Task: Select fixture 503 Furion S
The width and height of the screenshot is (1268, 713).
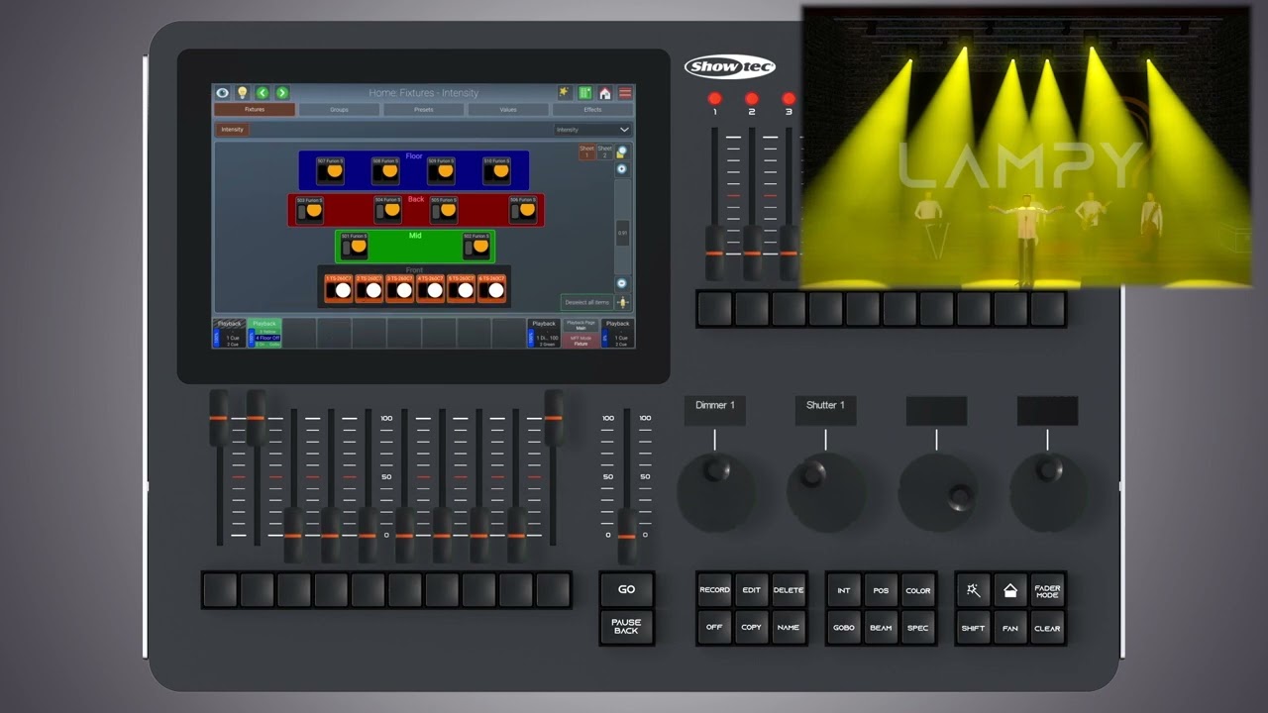Action: tap(309, 210)
